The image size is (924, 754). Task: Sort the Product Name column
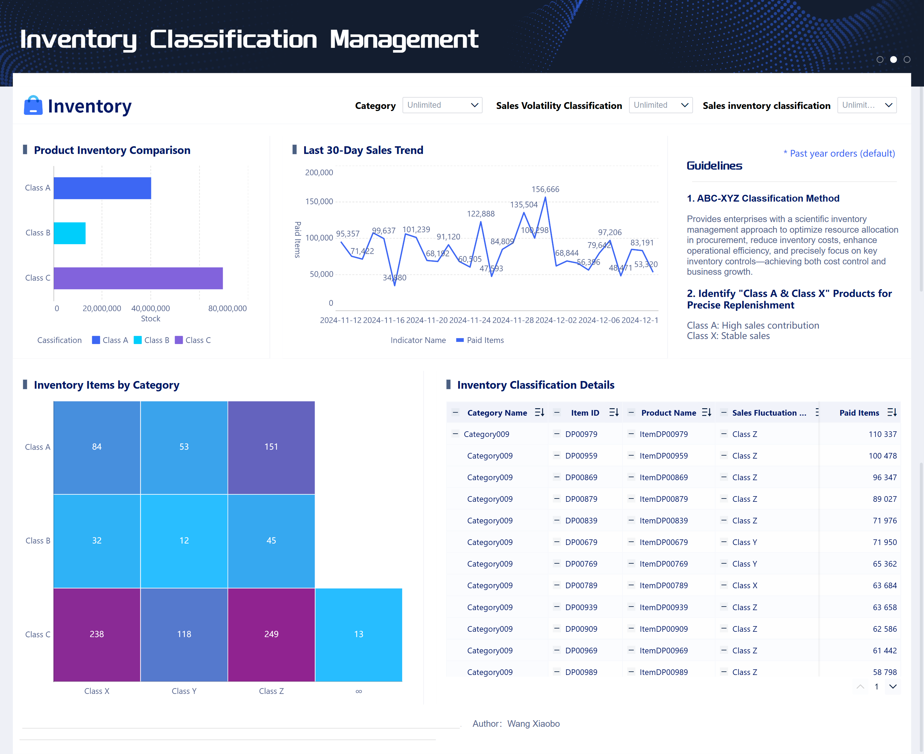[706, 412]
